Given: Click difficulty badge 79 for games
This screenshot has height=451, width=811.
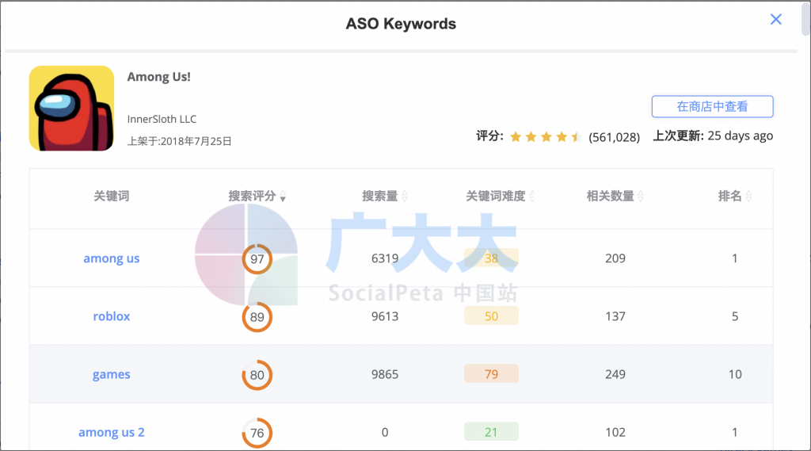Looking at the screenshot, I should point(491,374).
